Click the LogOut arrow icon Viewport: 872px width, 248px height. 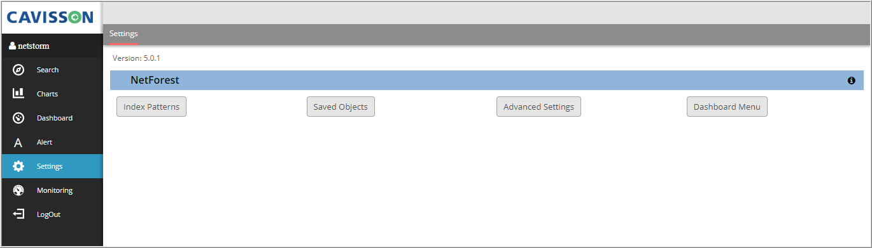click(18, 214)
